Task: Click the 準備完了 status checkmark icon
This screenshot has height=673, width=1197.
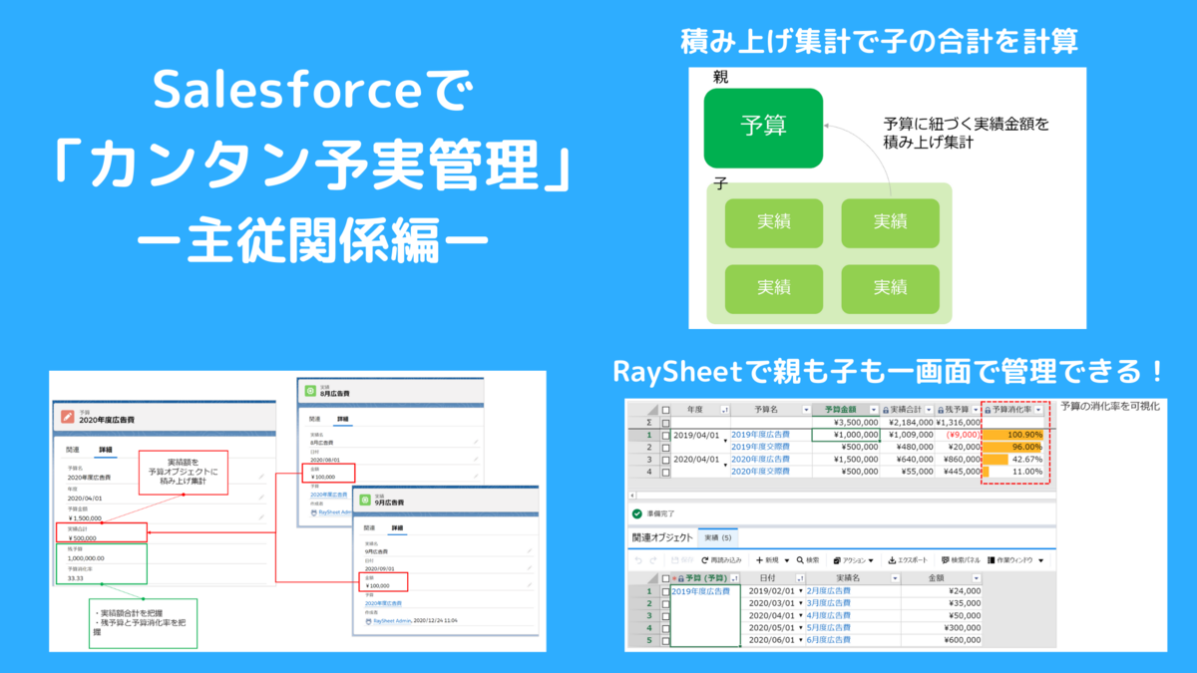Action: tap(637, 513)
